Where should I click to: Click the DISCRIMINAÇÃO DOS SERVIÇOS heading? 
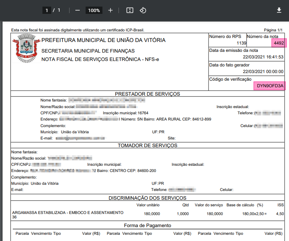pyautogui.click(x=147, y=198)
